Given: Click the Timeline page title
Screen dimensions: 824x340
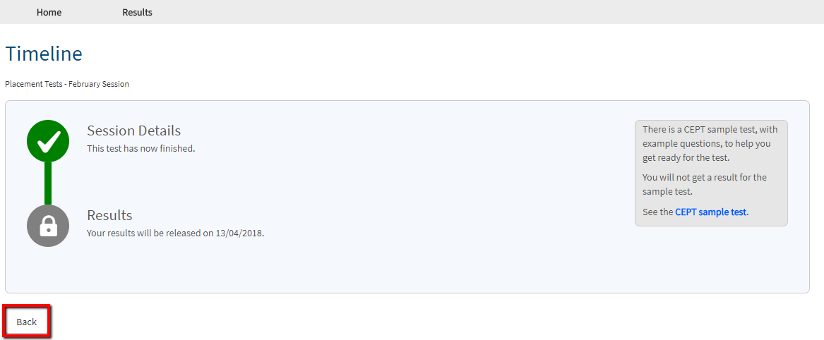Looking at the screenshot, I should 44,54.
